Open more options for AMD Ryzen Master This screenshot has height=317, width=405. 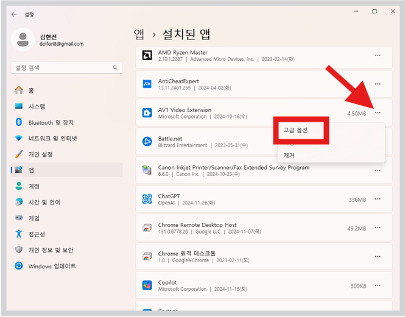(x=378, y=55)
